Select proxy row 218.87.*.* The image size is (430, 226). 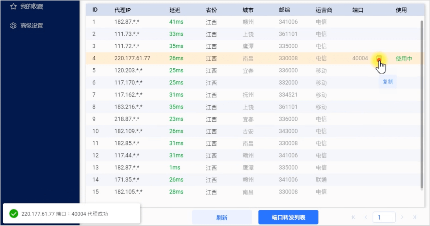coord(253,119)
